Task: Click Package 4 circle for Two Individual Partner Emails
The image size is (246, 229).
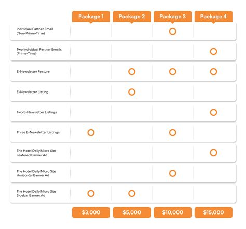Action: pyautogui.click(x=213, y=51)
